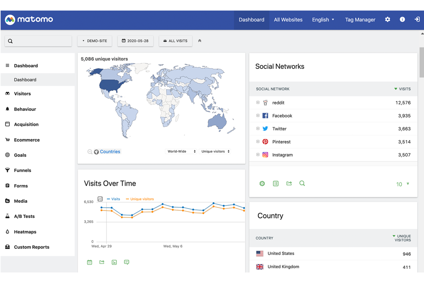Open the World-Wide region dropdown
Viewport: 424px width, 283px height.
[x=180, y=151]
